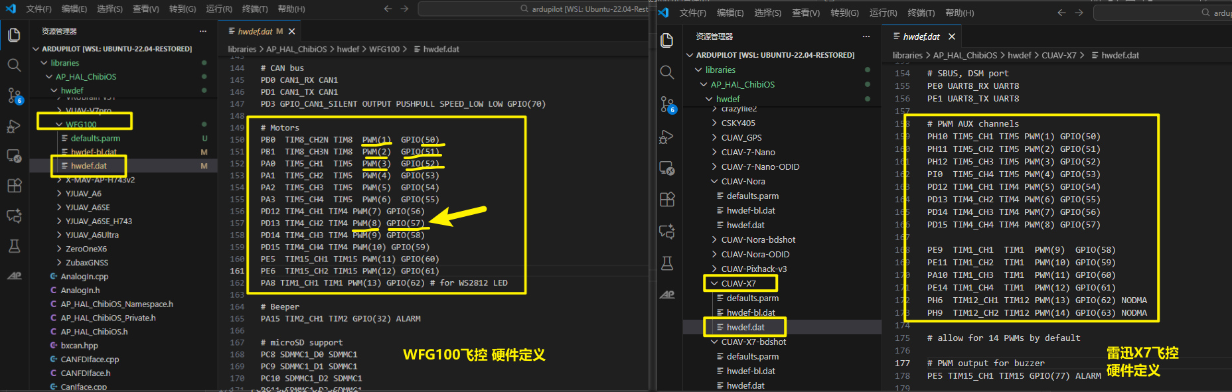Open Extensions view in the left window

coord(14,186)
